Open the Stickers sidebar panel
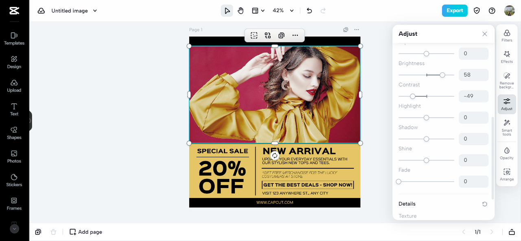Viewport: 521px width, 241px height. [x=14, y=180]
